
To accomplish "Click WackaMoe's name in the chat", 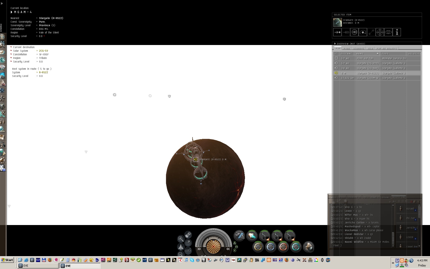I will [x=351, y=230].
